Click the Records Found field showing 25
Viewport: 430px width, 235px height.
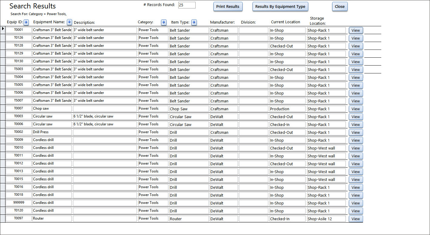click(x=187, y=5)
